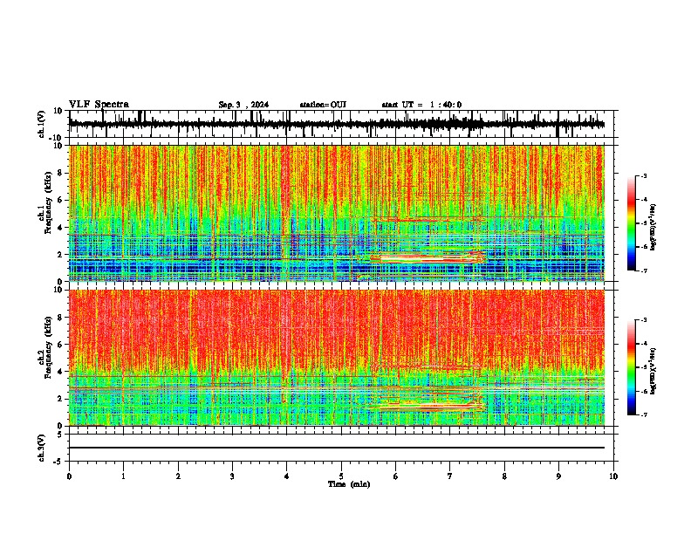
Task: Select the "start UT = 1 : 40: 0" text
Action: point(421,105)
